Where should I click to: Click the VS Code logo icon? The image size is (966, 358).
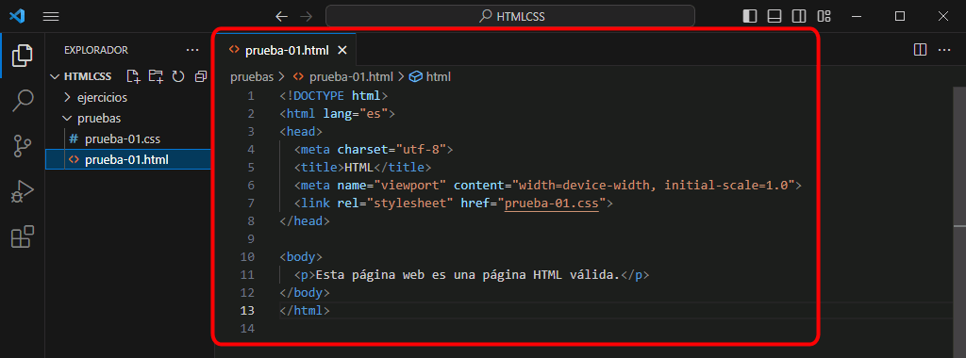(x=17, y=16)
